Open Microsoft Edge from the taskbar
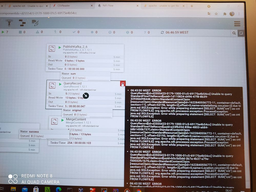 (58, 189)
